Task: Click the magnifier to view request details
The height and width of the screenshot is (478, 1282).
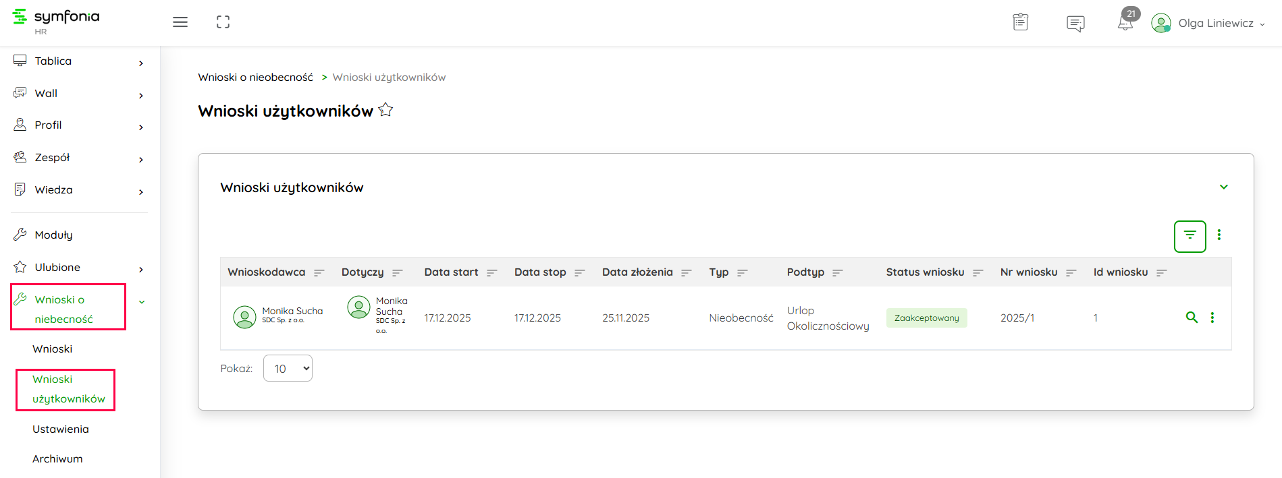Action: pyautogui.click(x=1192, y=318)
